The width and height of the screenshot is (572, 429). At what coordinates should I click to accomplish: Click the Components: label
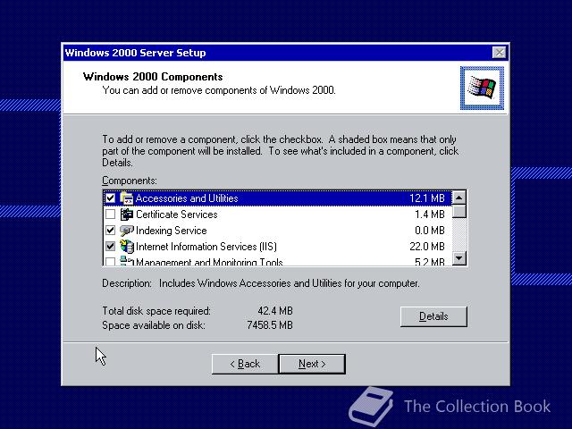coord(130,181)
